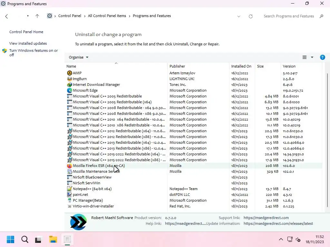Sort by the Name column header

[116, 66]
